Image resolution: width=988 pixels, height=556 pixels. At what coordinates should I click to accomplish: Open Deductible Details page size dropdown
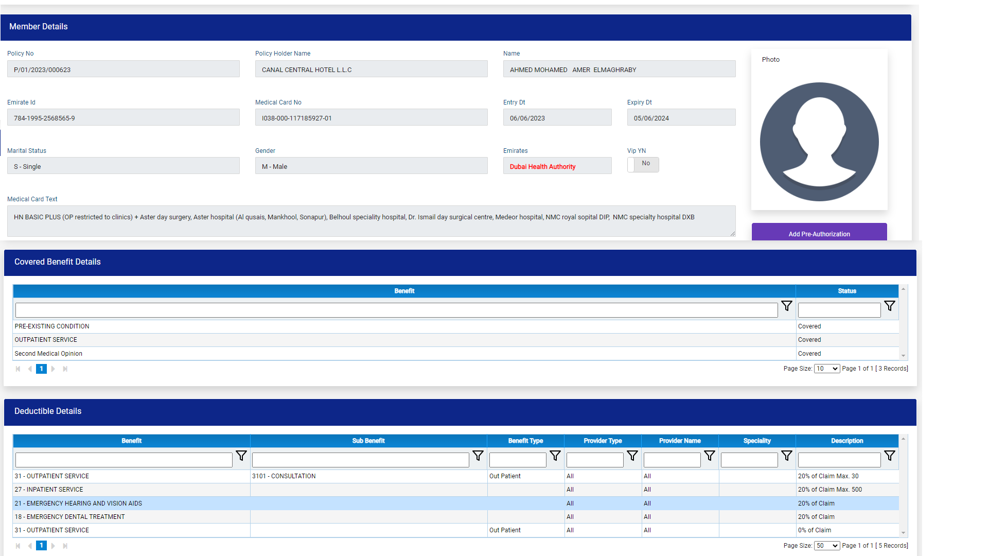click(826, 546)
